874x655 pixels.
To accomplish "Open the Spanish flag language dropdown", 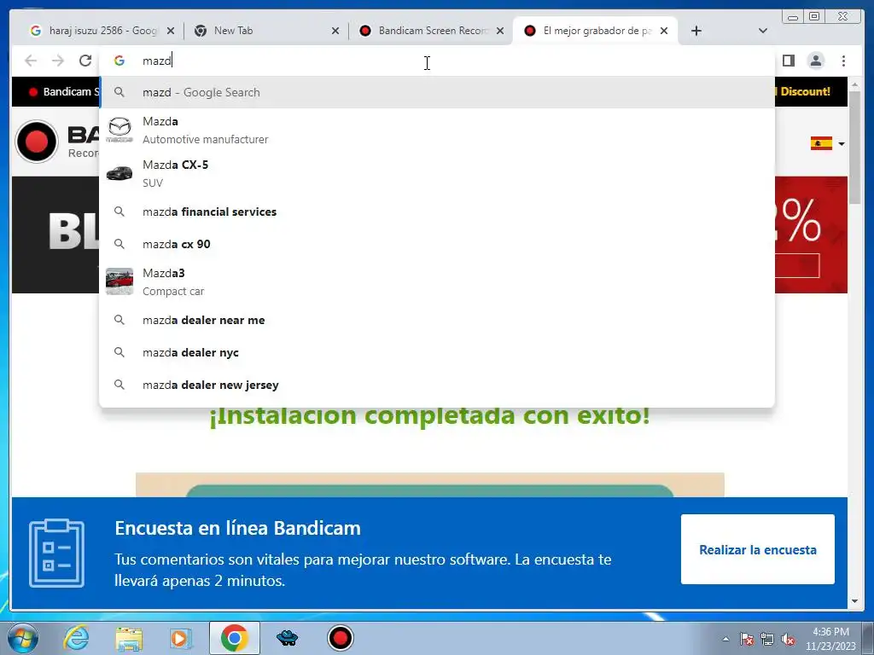I will (827, 143).
